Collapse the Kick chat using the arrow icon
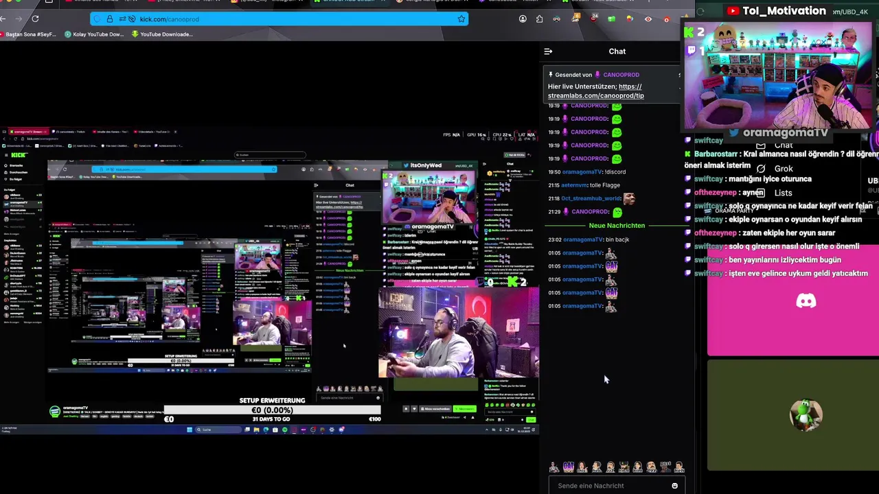 pyautogui.click(x=548, y=51)
